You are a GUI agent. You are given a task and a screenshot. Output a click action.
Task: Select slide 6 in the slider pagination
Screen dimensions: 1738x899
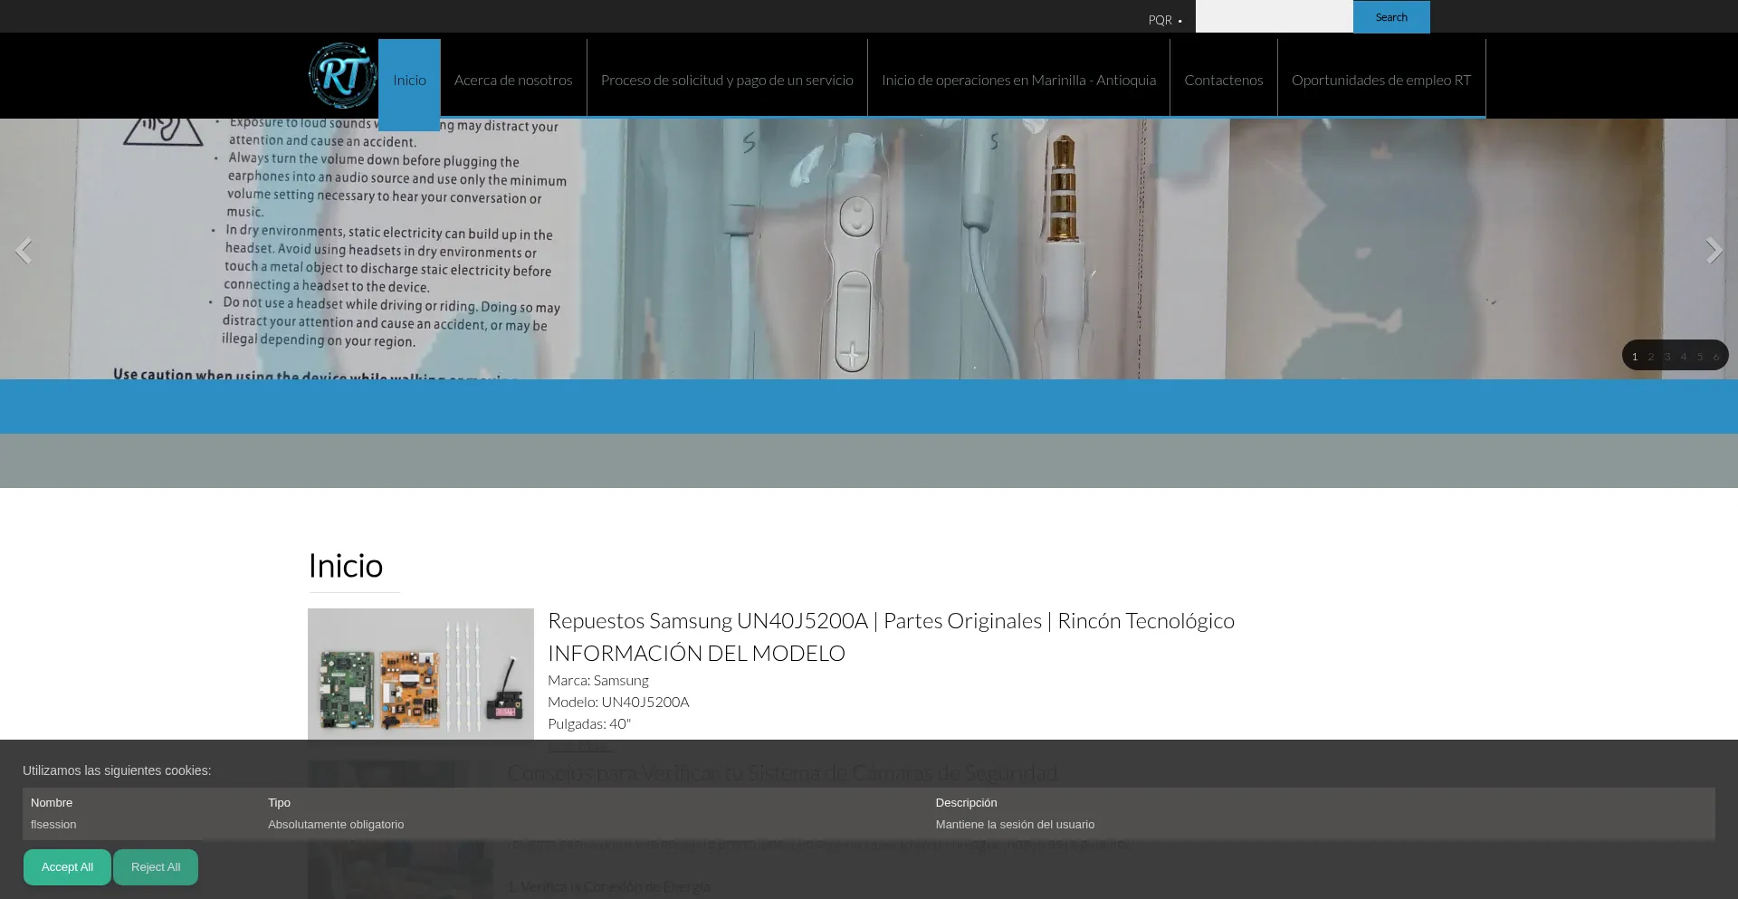pyautogui.click(x=1716, y=357)
